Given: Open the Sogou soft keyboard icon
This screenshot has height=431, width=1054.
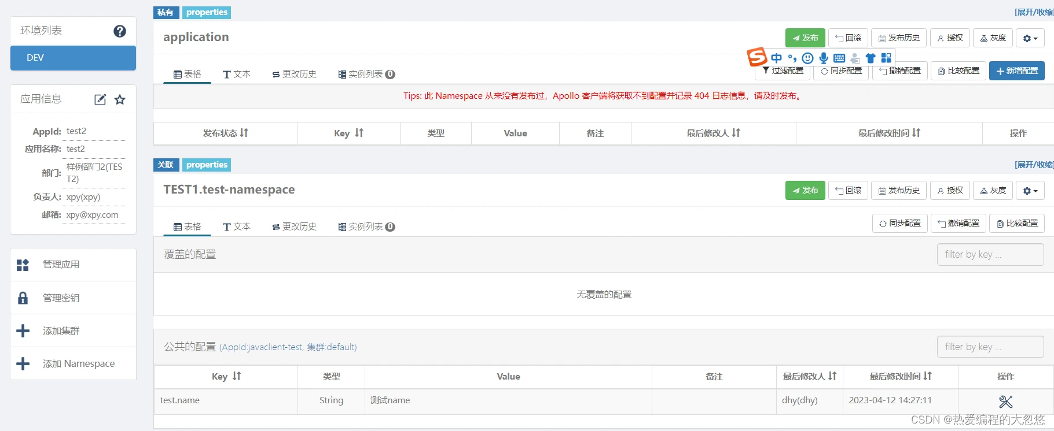Looking at the screenshot, I should pos(839,58).
